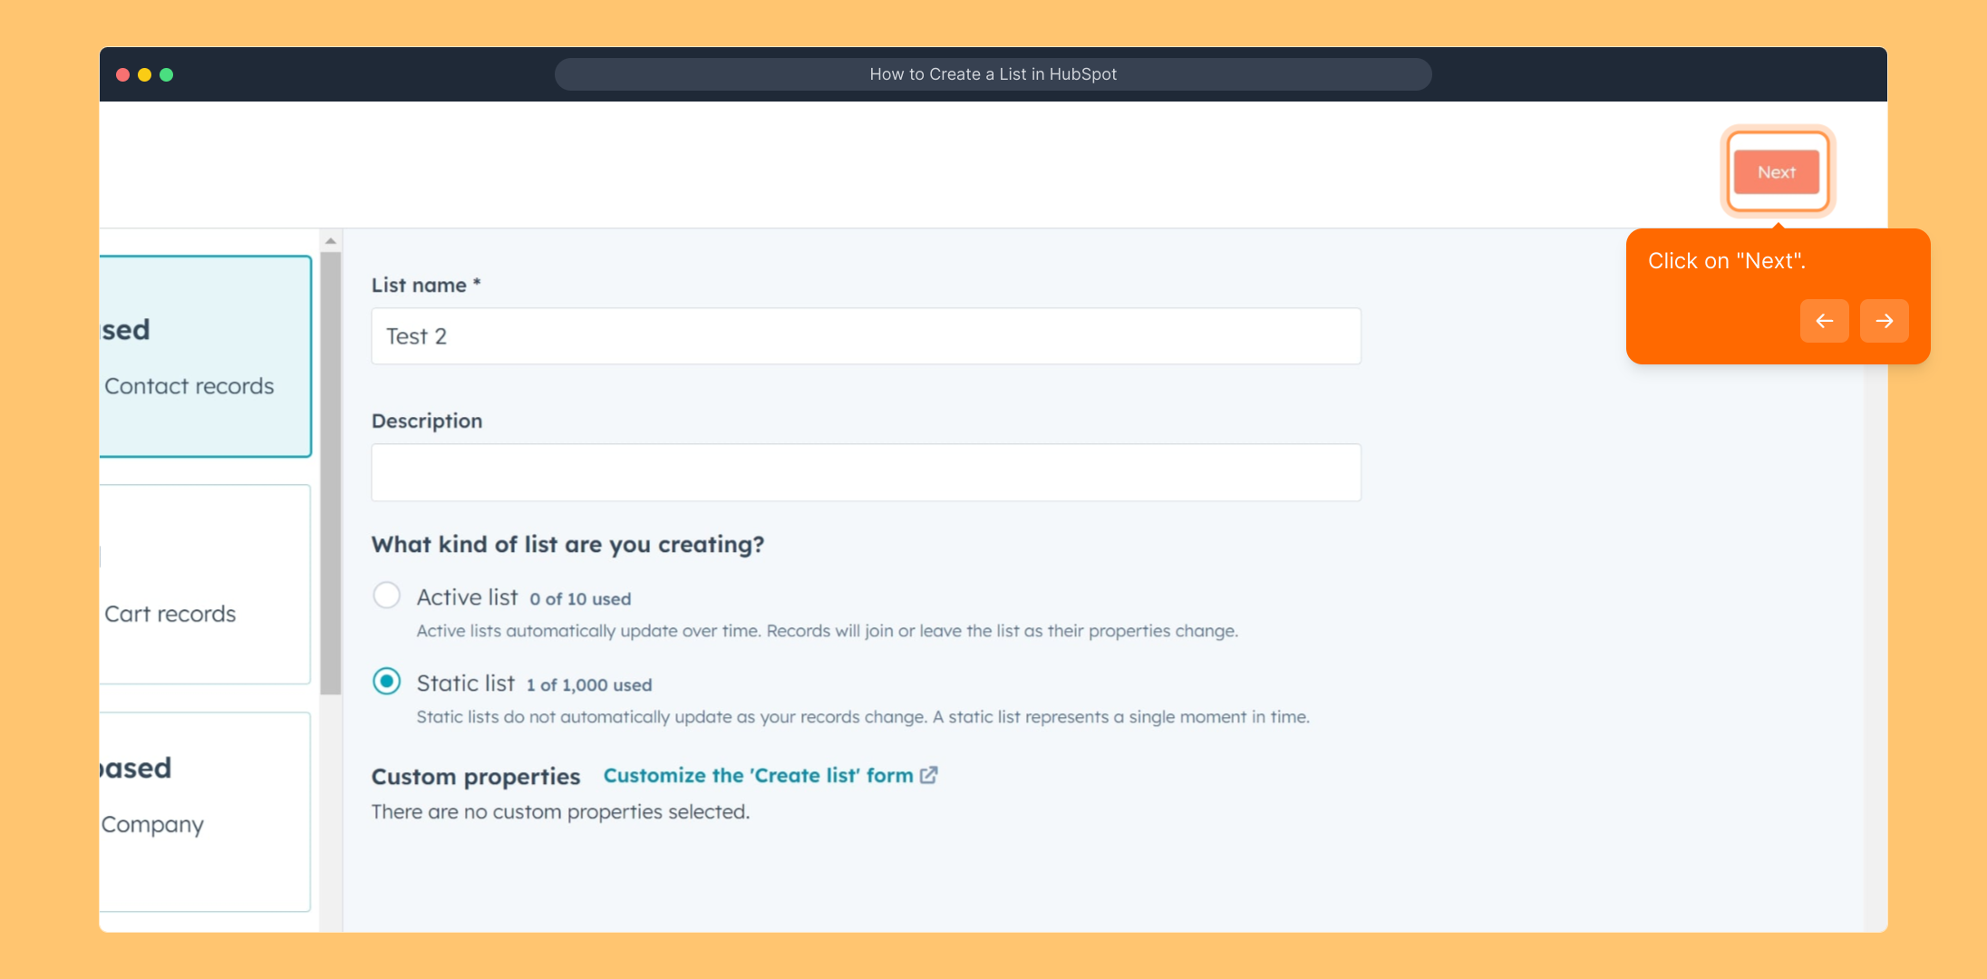Click the Static list label text
Viewport: 1987px width, 979px height.
click(465, 683)
